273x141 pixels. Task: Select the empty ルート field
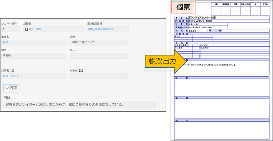(99, 56)
